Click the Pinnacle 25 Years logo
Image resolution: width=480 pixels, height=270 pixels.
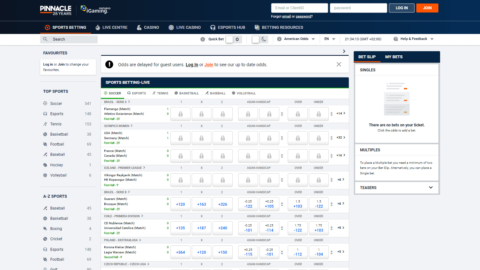point(56,10)
